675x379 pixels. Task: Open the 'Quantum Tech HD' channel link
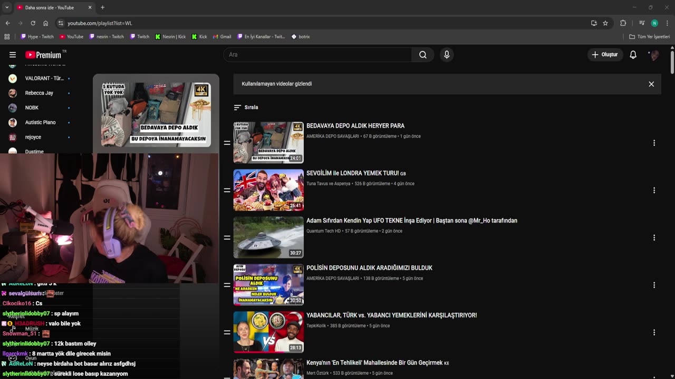(x=323, y=231)
